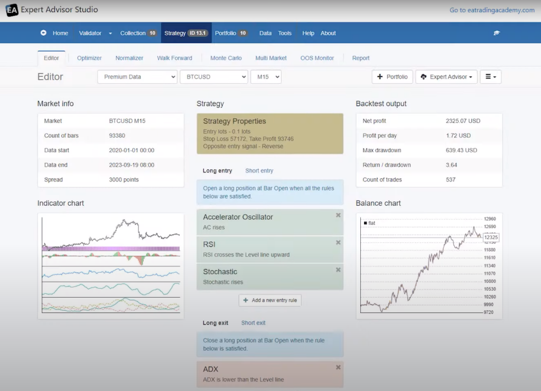Expand the Expert Advisor export dropdown
Viewport: 541px width, 391px height.
point(446,77)
